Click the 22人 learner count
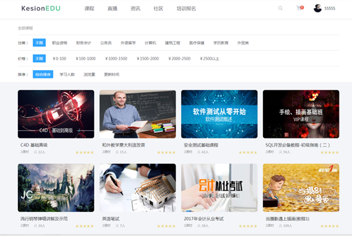 tap(40, 152)
